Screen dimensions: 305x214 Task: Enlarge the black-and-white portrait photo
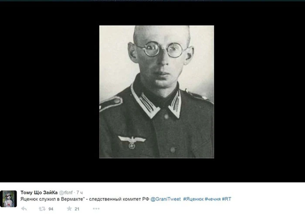[x=156, y=92]
